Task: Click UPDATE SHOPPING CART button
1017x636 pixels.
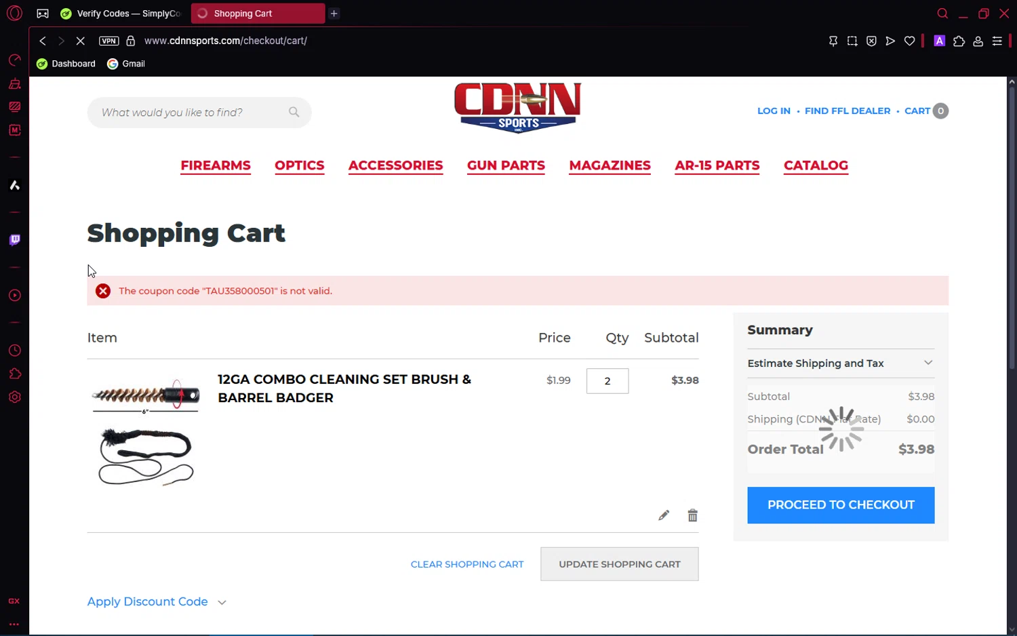Action: (x=620, y=564)
